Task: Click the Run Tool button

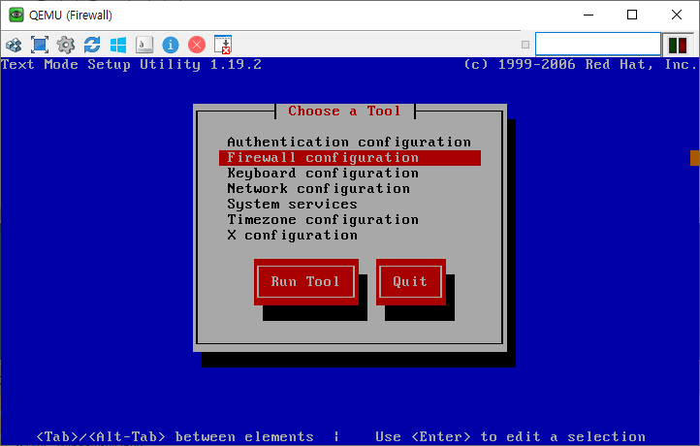Action: (305, 282)
